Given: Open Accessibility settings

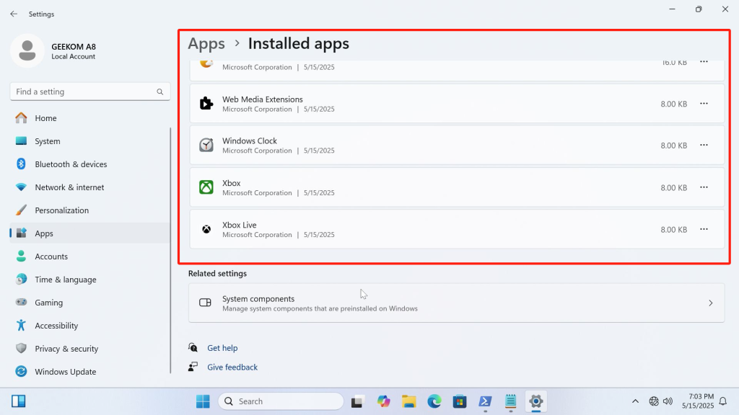Looking at the screenshot, I should click(x=89, y=326).
